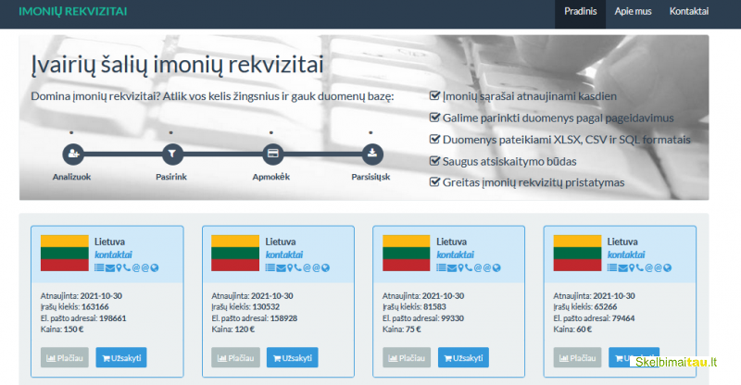741x385 pixels.
Task: Click Užsakyti on the 150 € card
Action: tap(121, 357)
